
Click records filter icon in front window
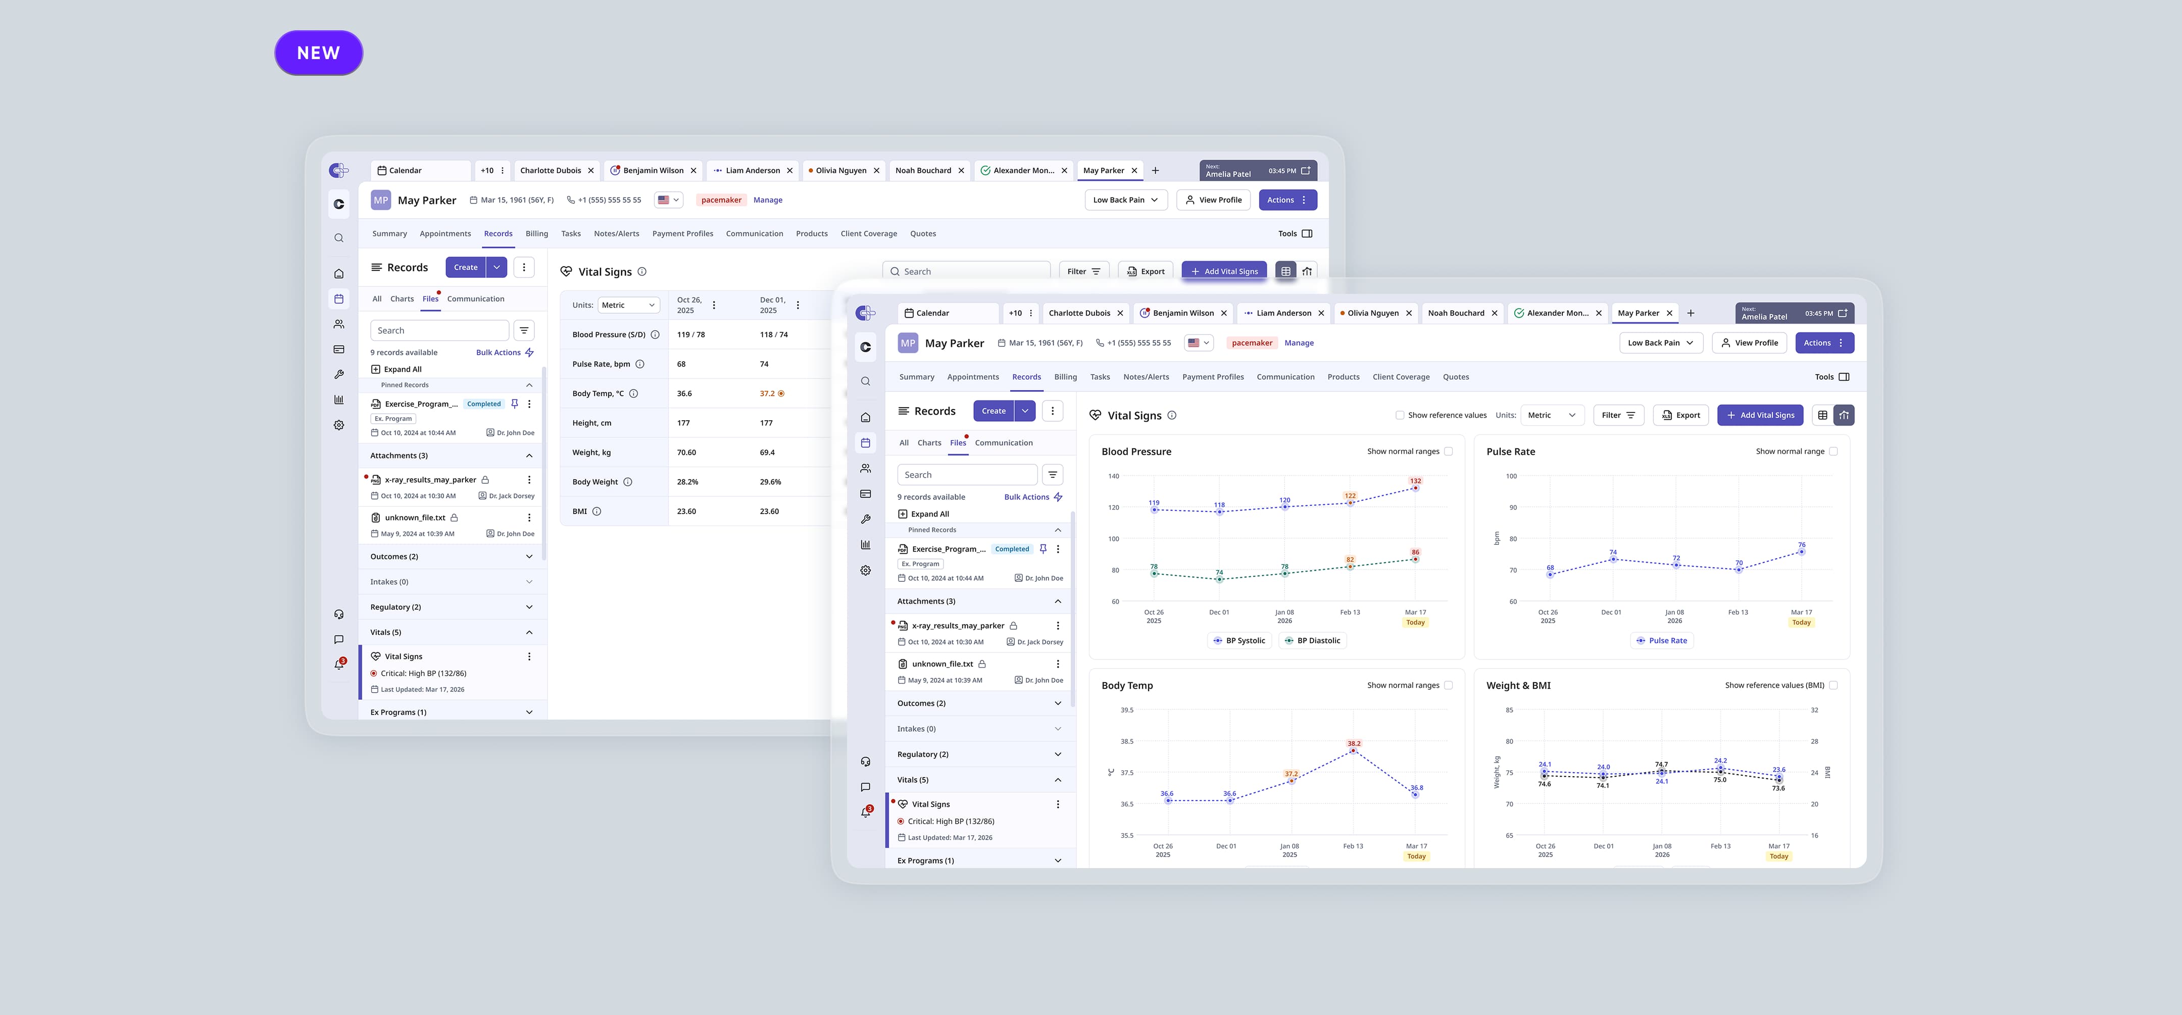(1052, 475)
